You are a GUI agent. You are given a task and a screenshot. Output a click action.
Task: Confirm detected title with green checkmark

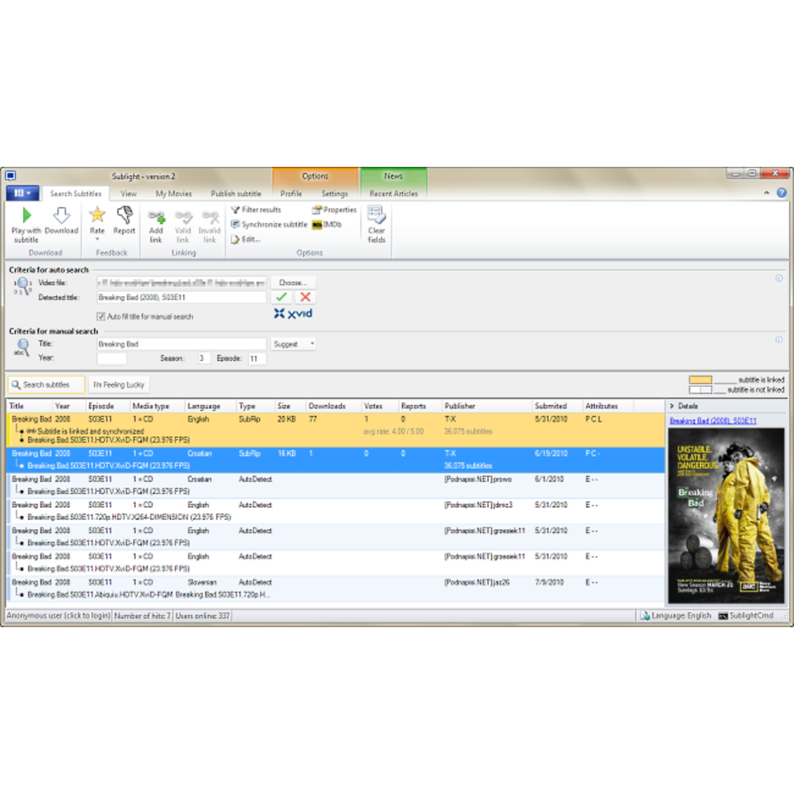(x=282, y=297)
